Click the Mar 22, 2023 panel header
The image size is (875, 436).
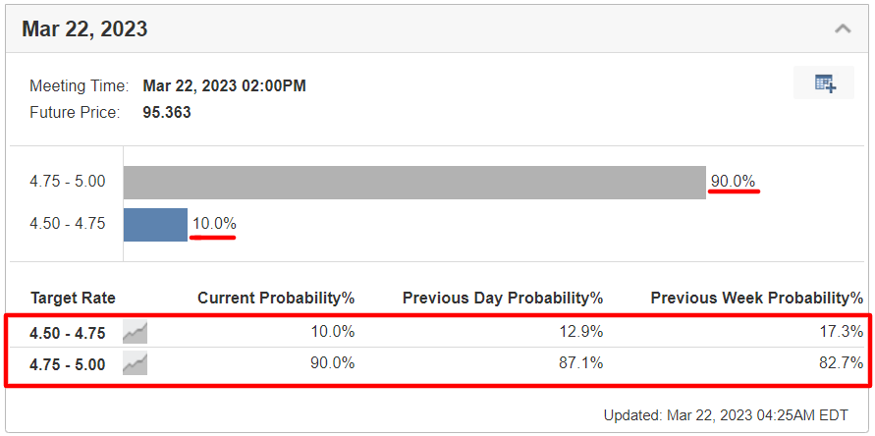(x=437, y=29)
